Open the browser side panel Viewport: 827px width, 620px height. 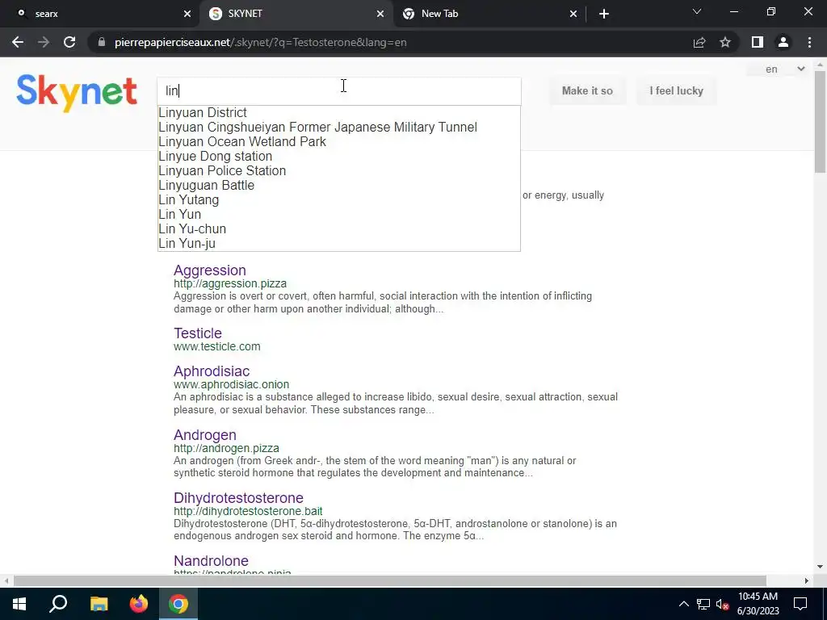[758, 42]
